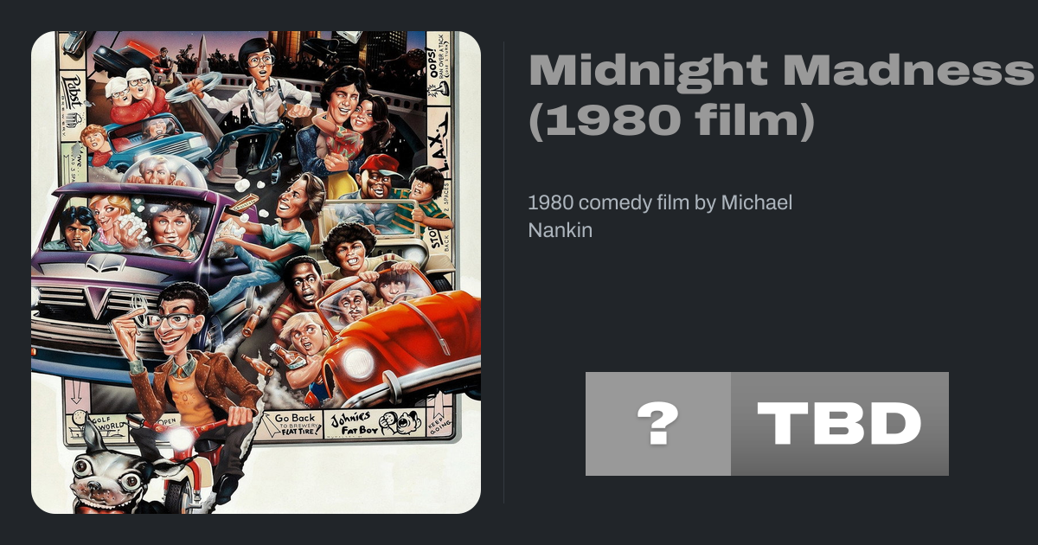1038x545 pixels.
Task: Click the moped headlight near the bulldog
Action: 181,439
